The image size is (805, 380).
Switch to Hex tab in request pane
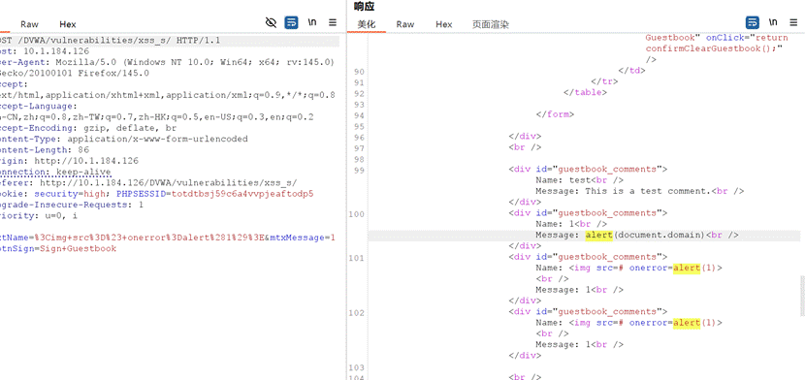point(67,24)
